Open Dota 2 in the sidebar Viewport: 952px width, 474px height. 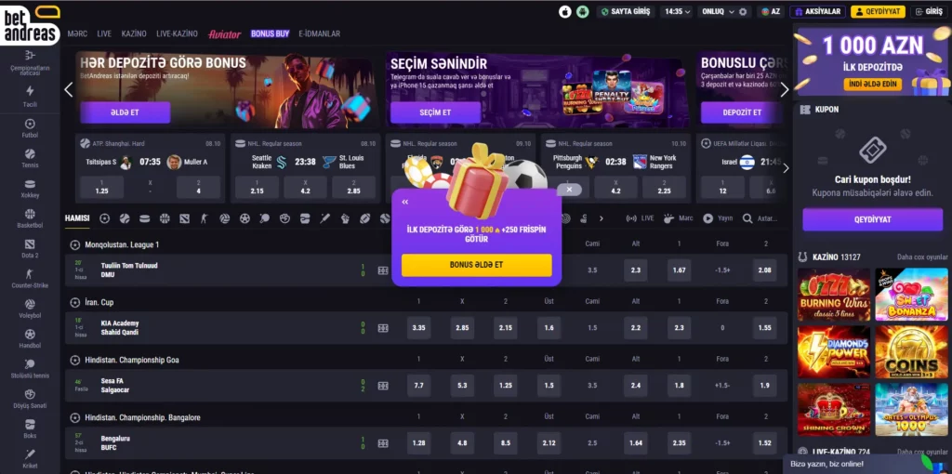[30, 249]
